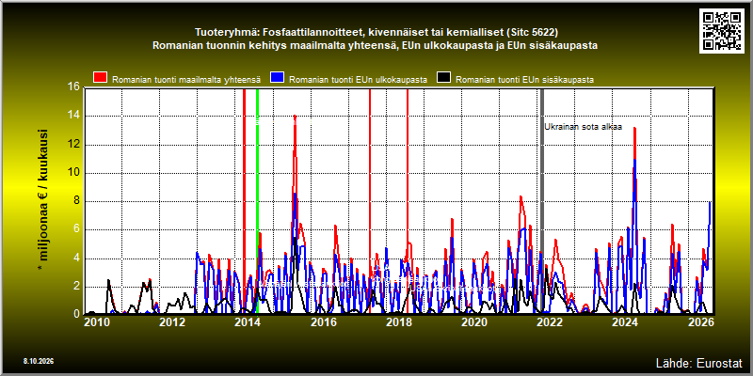Click the x-axis label 2014
Image resolution: width=753 pixels, height=376 pixels.
point(248,322)
